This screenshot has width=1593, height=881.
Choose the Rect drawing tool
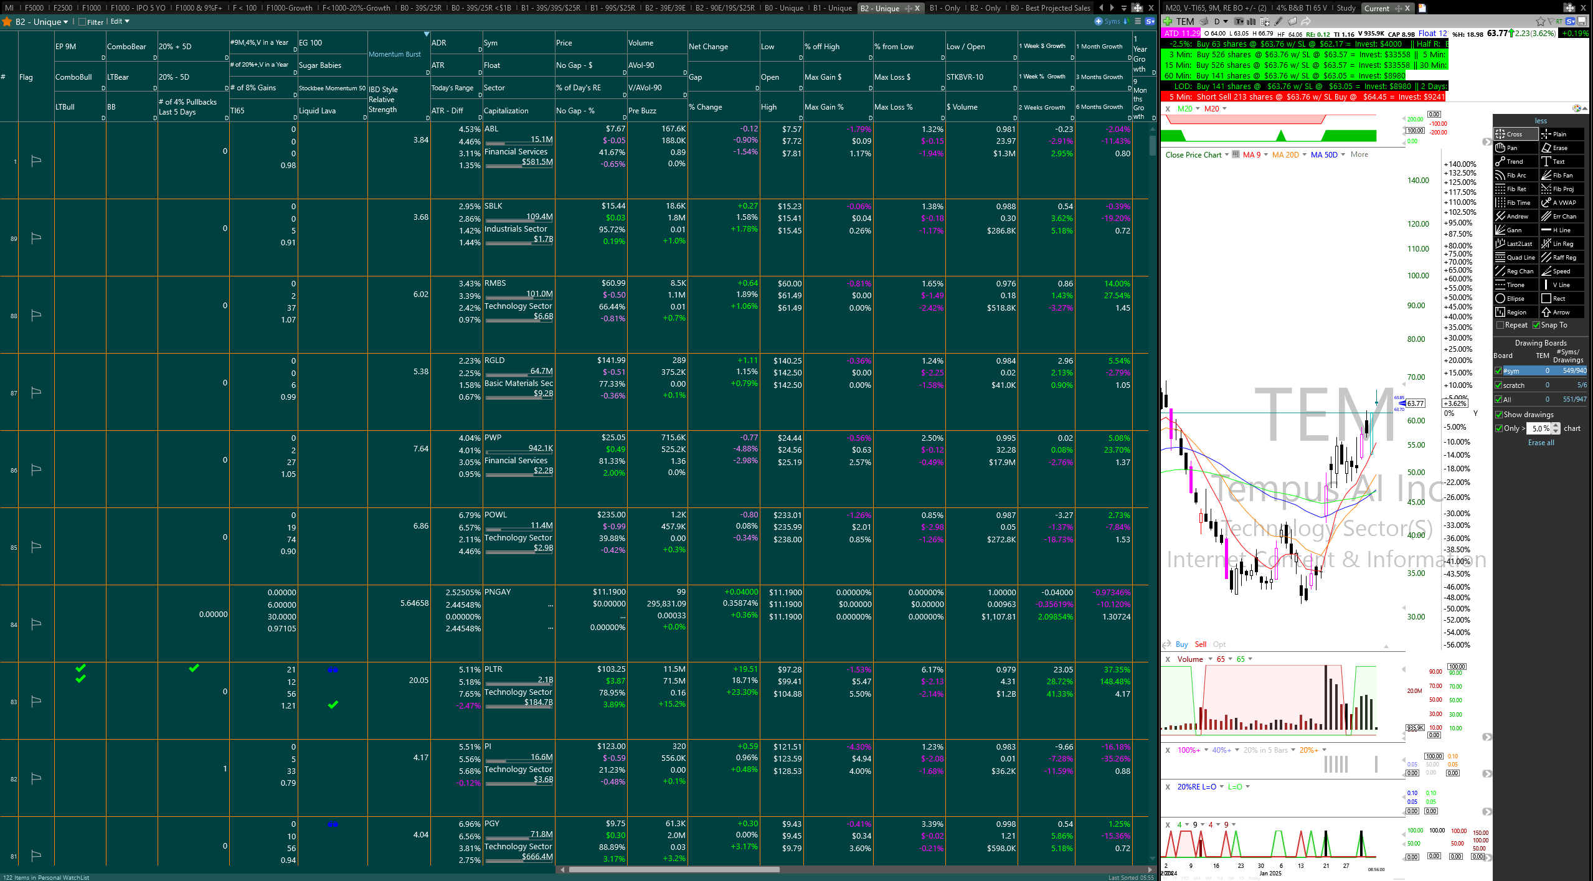[x=1561, y=298]
